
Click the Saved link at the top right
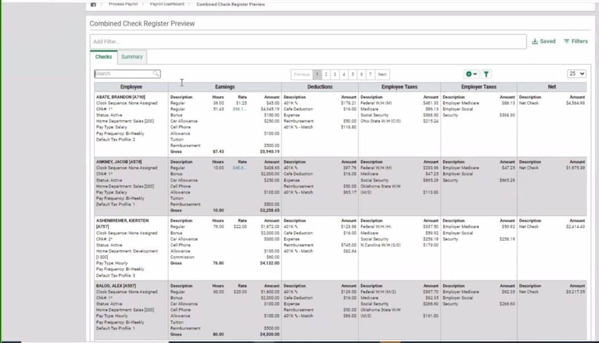pos(546,41)
